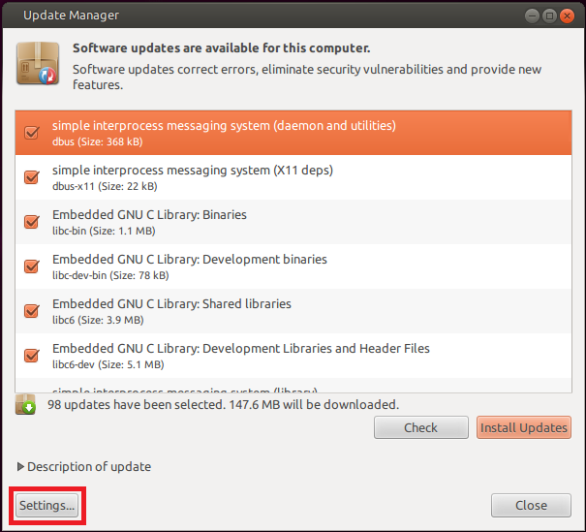Viewport: 586px width, 532px height.
Task: Click Install Updates button
Action: click(524, 427)
